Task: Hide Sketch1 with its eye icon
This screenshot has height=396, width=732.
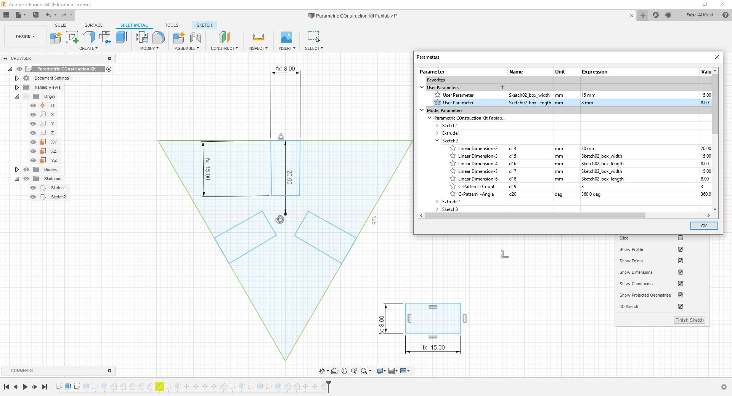Action: 33,188
